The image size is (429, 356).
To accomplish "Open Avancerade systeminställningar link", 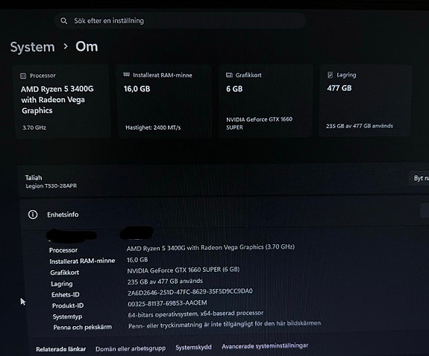I will click(x=265, y=346).
